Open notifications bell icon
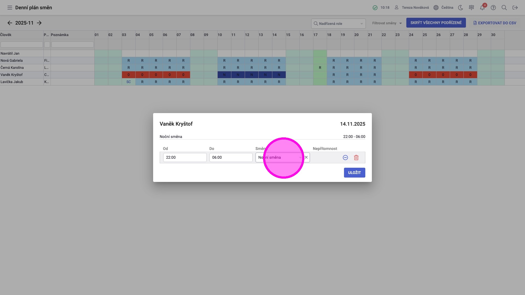 coord(482,8)
